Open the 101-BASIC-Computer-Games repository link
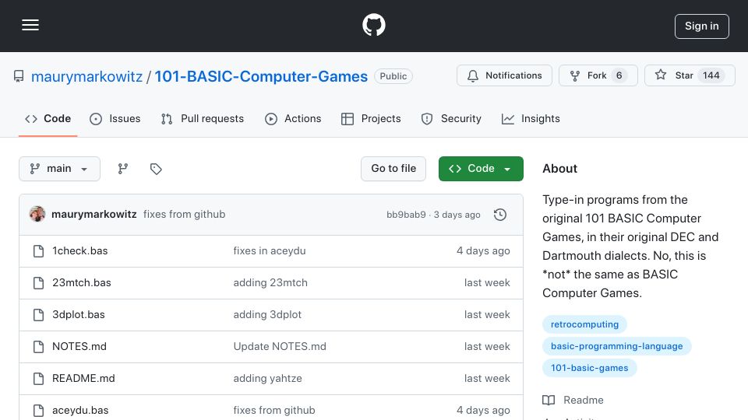 pyautogui.click(x=261, y=76)
